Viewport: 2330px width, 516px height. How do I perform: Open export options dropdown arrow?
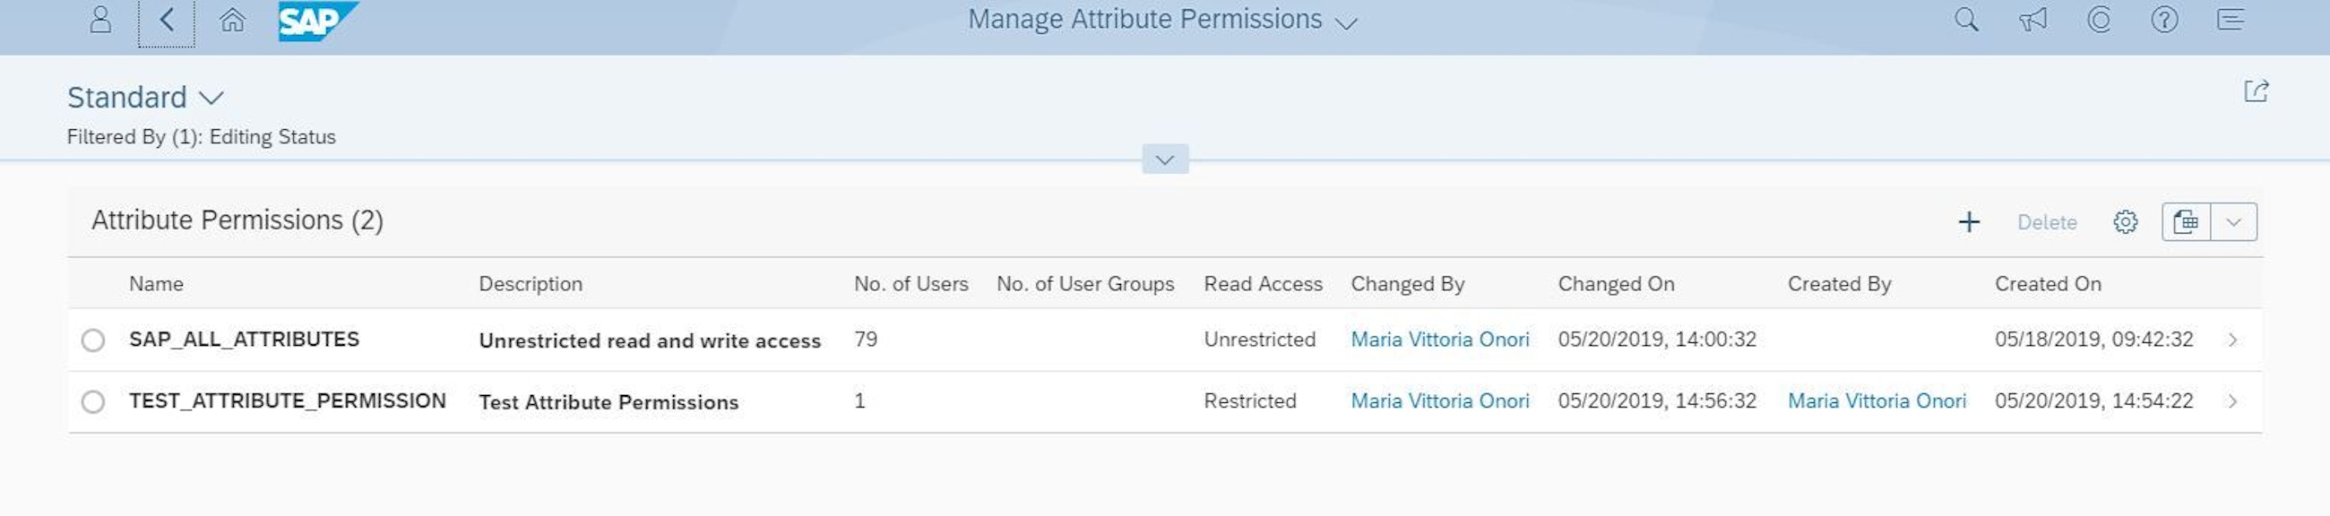(x=2234, y=222)
